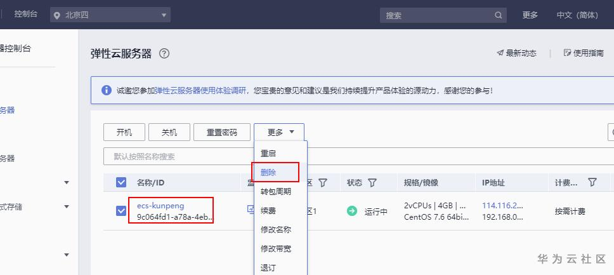
Task: Click the monitoring chart icon in ecs-kunpeng row
Action: pyautogui.click(x=251, y=209)
